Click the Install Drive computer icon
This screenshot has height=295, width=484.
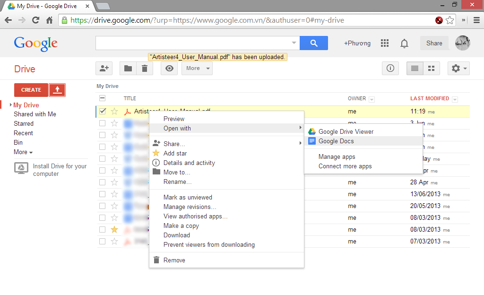pos(21,168)
